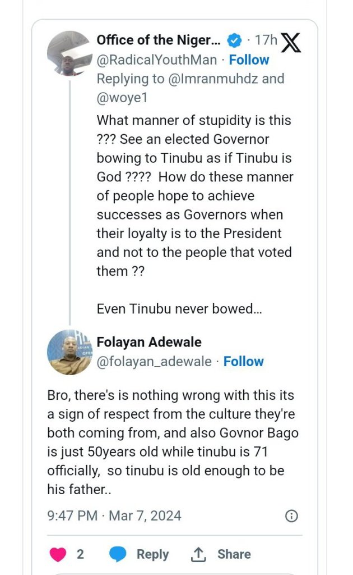Follow the @folayan_adewale account
Screen dimensions: 353x575
point(244,361)
